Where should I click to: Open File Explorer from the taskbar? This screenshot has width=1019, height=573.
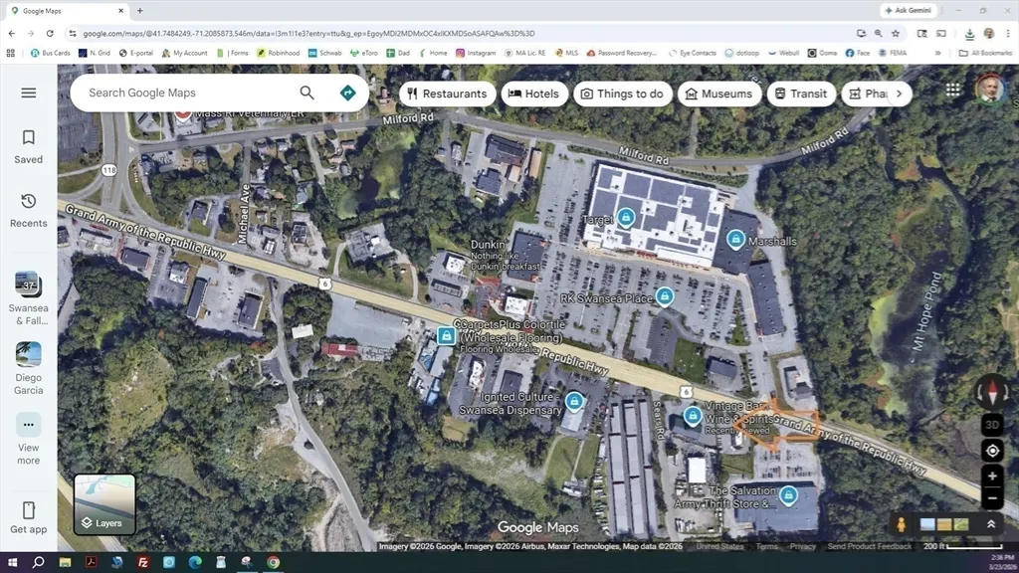65,562
